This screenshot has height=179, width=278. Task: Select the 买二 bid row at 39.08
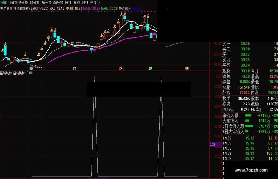coord(250,49)
